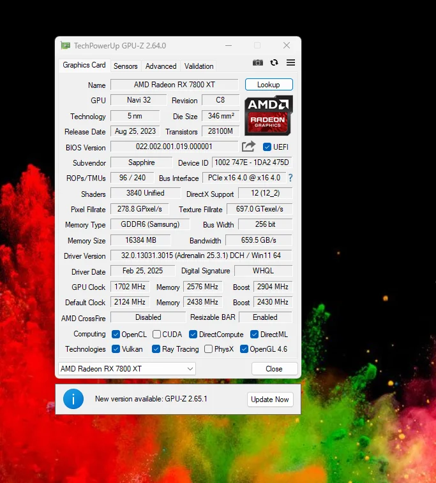Toggle the PhysX checkbox
The image size is (436, 483).
coord(209,349)
